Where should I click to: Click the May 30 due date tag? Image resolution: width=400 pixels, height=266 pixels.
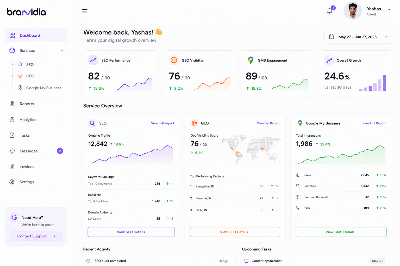[x=377, y=261]
